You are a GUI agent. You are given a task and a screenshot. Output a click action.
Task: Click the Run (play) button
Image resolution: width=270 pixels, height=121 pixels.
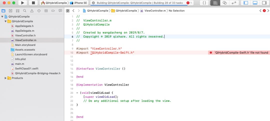(x=22, y=3)
